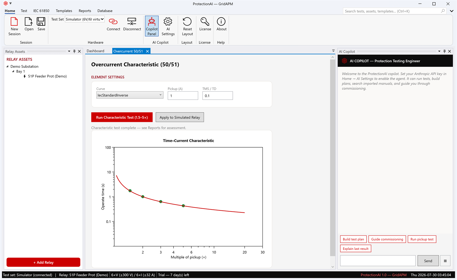Switch to the Dashboard document tab
Viewport: 457px width, 280px height.
tap(95, 51)
